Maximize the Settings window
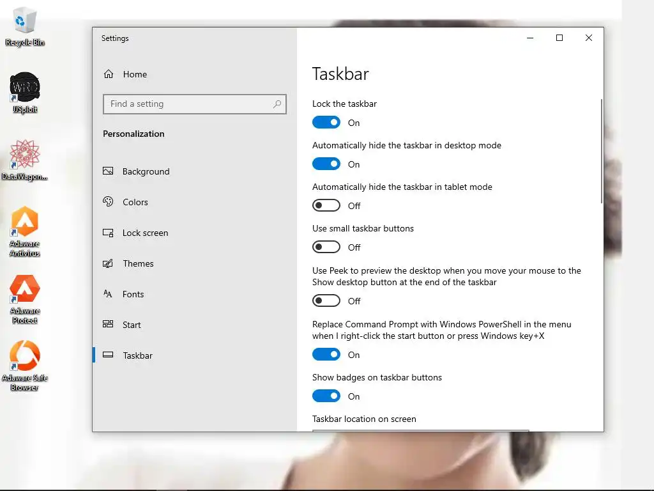This screenshot has height=491, width=654. [559, 38]
